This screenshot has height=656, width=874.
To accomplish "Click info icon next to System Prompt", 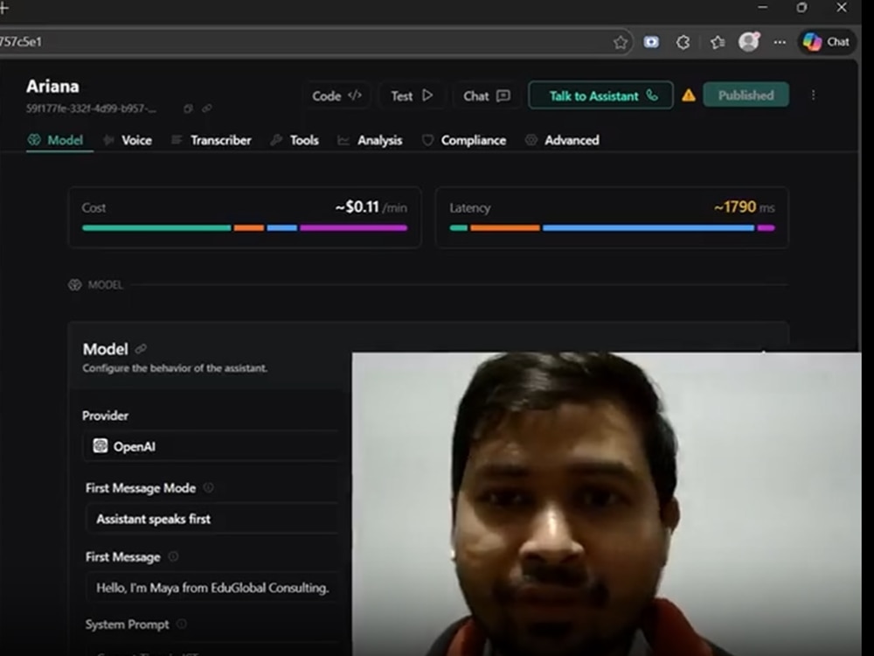I will (x=182, y=624).
